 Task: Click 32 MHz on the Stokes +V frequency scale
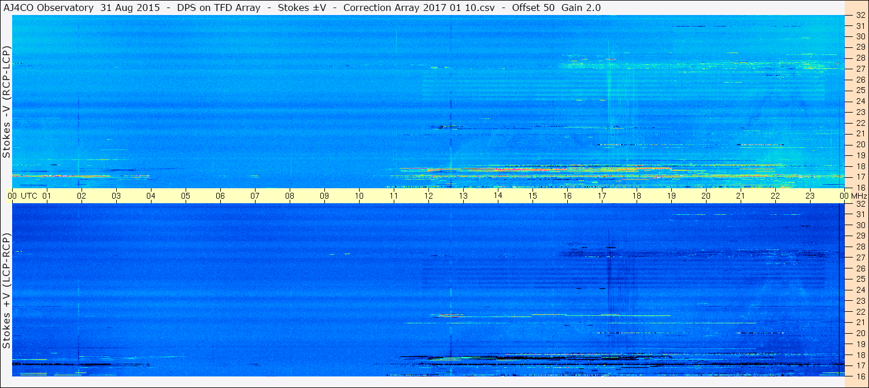click(x=860, y=204)
